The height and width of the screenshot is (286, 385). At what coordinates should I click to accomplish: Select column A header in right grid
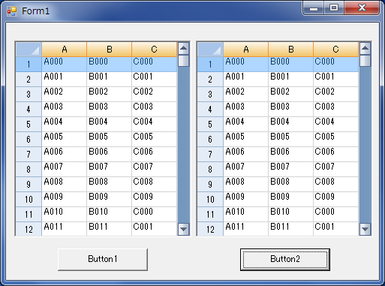pyautogui.click(x=245, y=50)
